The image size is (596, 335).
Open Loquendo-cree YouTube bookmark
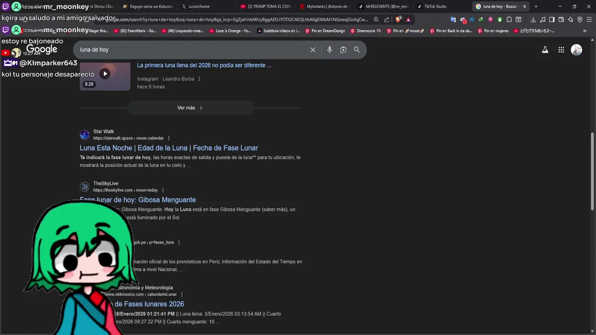click(x=182, y=31)
